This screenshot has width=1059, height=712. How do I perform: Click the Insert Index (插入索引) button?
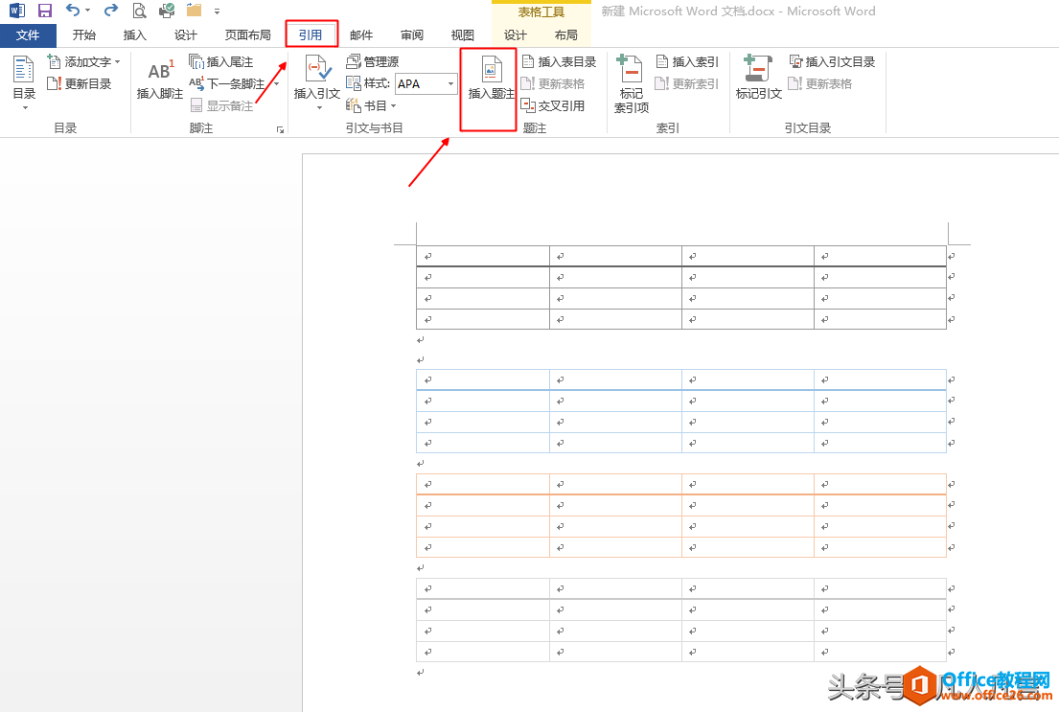686,62
